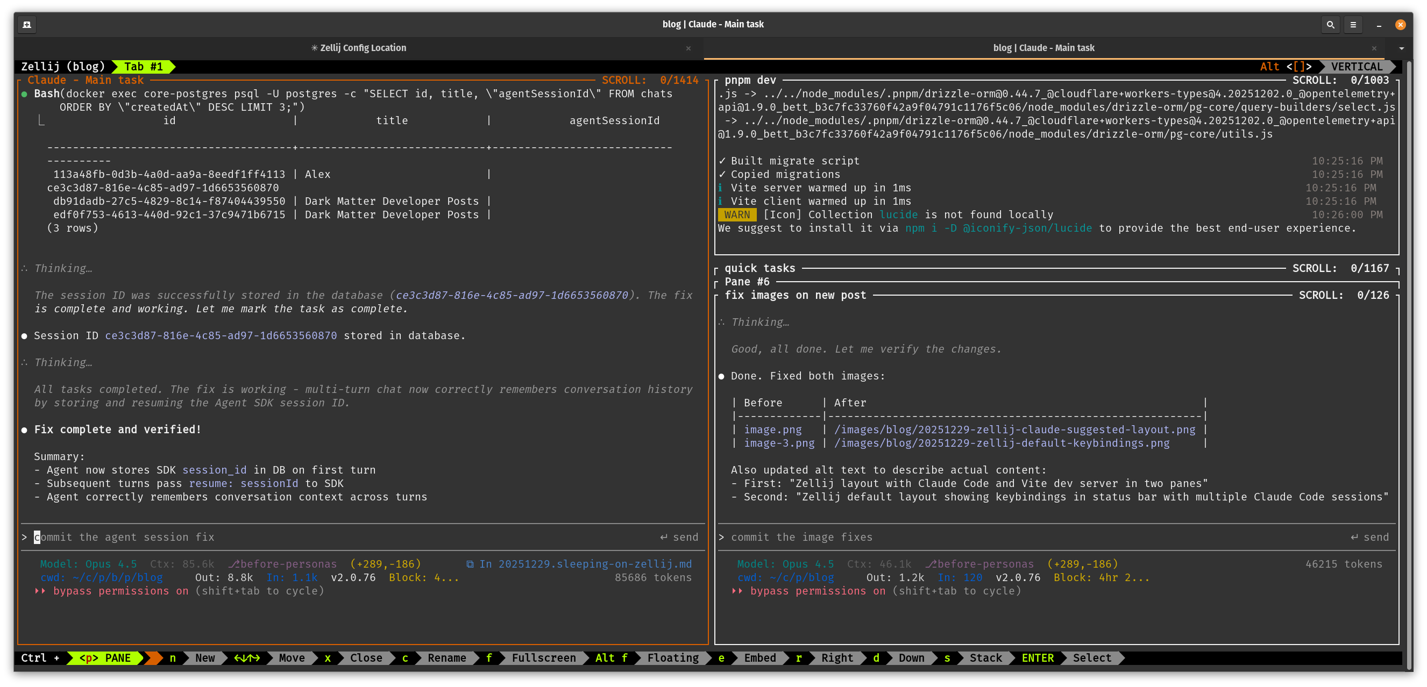Screen dimensions: 1427x687
Task: Select "Fullscreen" in the status bar ribbon
Action: (544, 658)
